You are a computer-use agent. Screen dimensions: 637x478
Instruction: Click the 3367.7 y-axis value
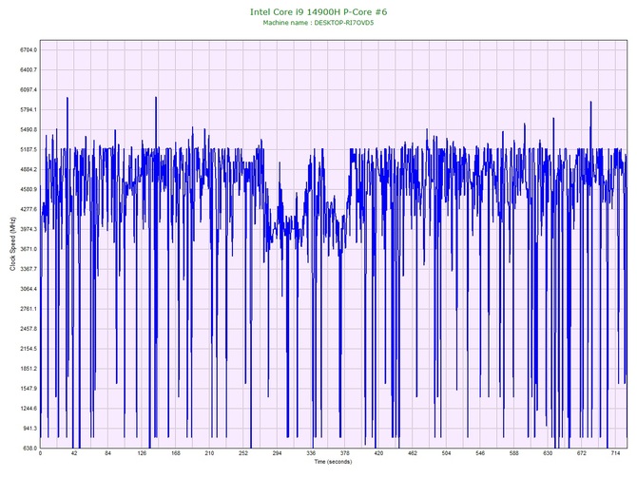coord(29,269)
